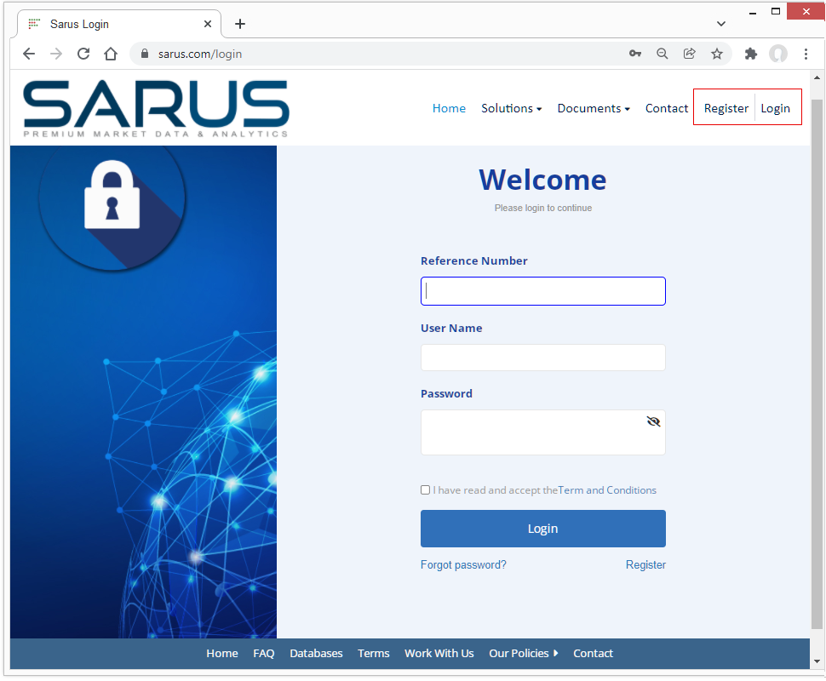Click into the User Name field
Viewport: 826px width, 681px height.
click(542, 358)
